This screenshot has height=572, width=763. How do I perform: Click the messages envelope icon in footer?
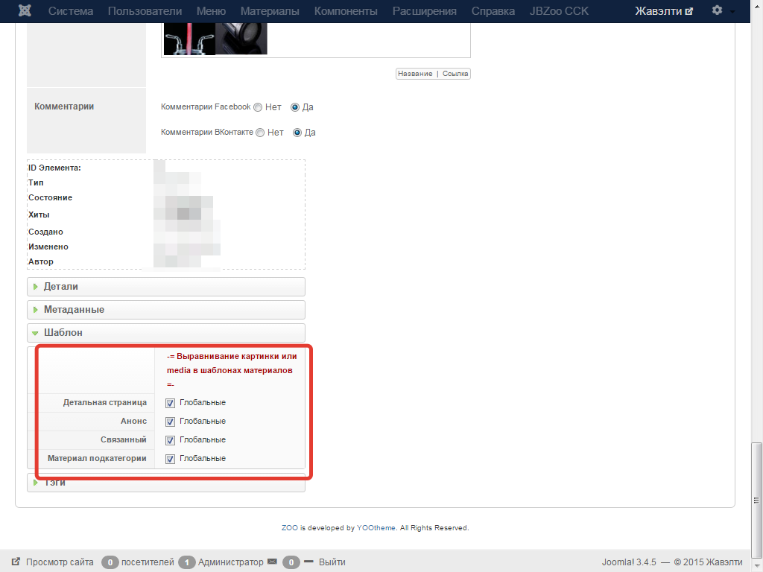click(272, 562)
